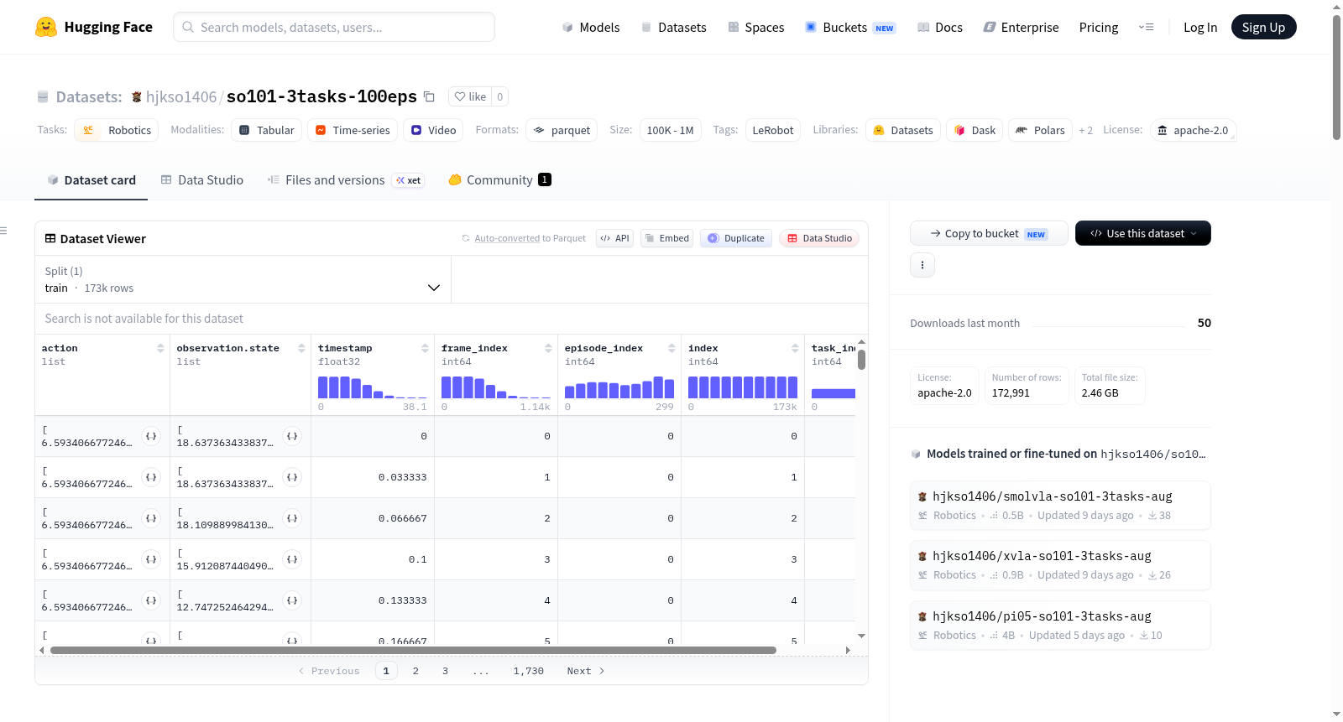Expand action list in row with timestamp 0.033333
The image size is (1343, 722).
[151, 477]
